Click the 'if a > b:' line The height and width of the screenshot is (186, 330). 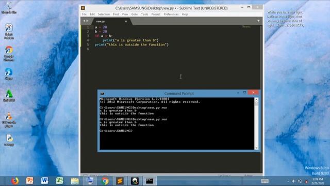pos(104,36)
